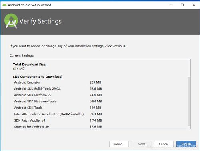200x151 pixels.
Task: Cancel the setup wizard
Action: [x=164, y=144]
